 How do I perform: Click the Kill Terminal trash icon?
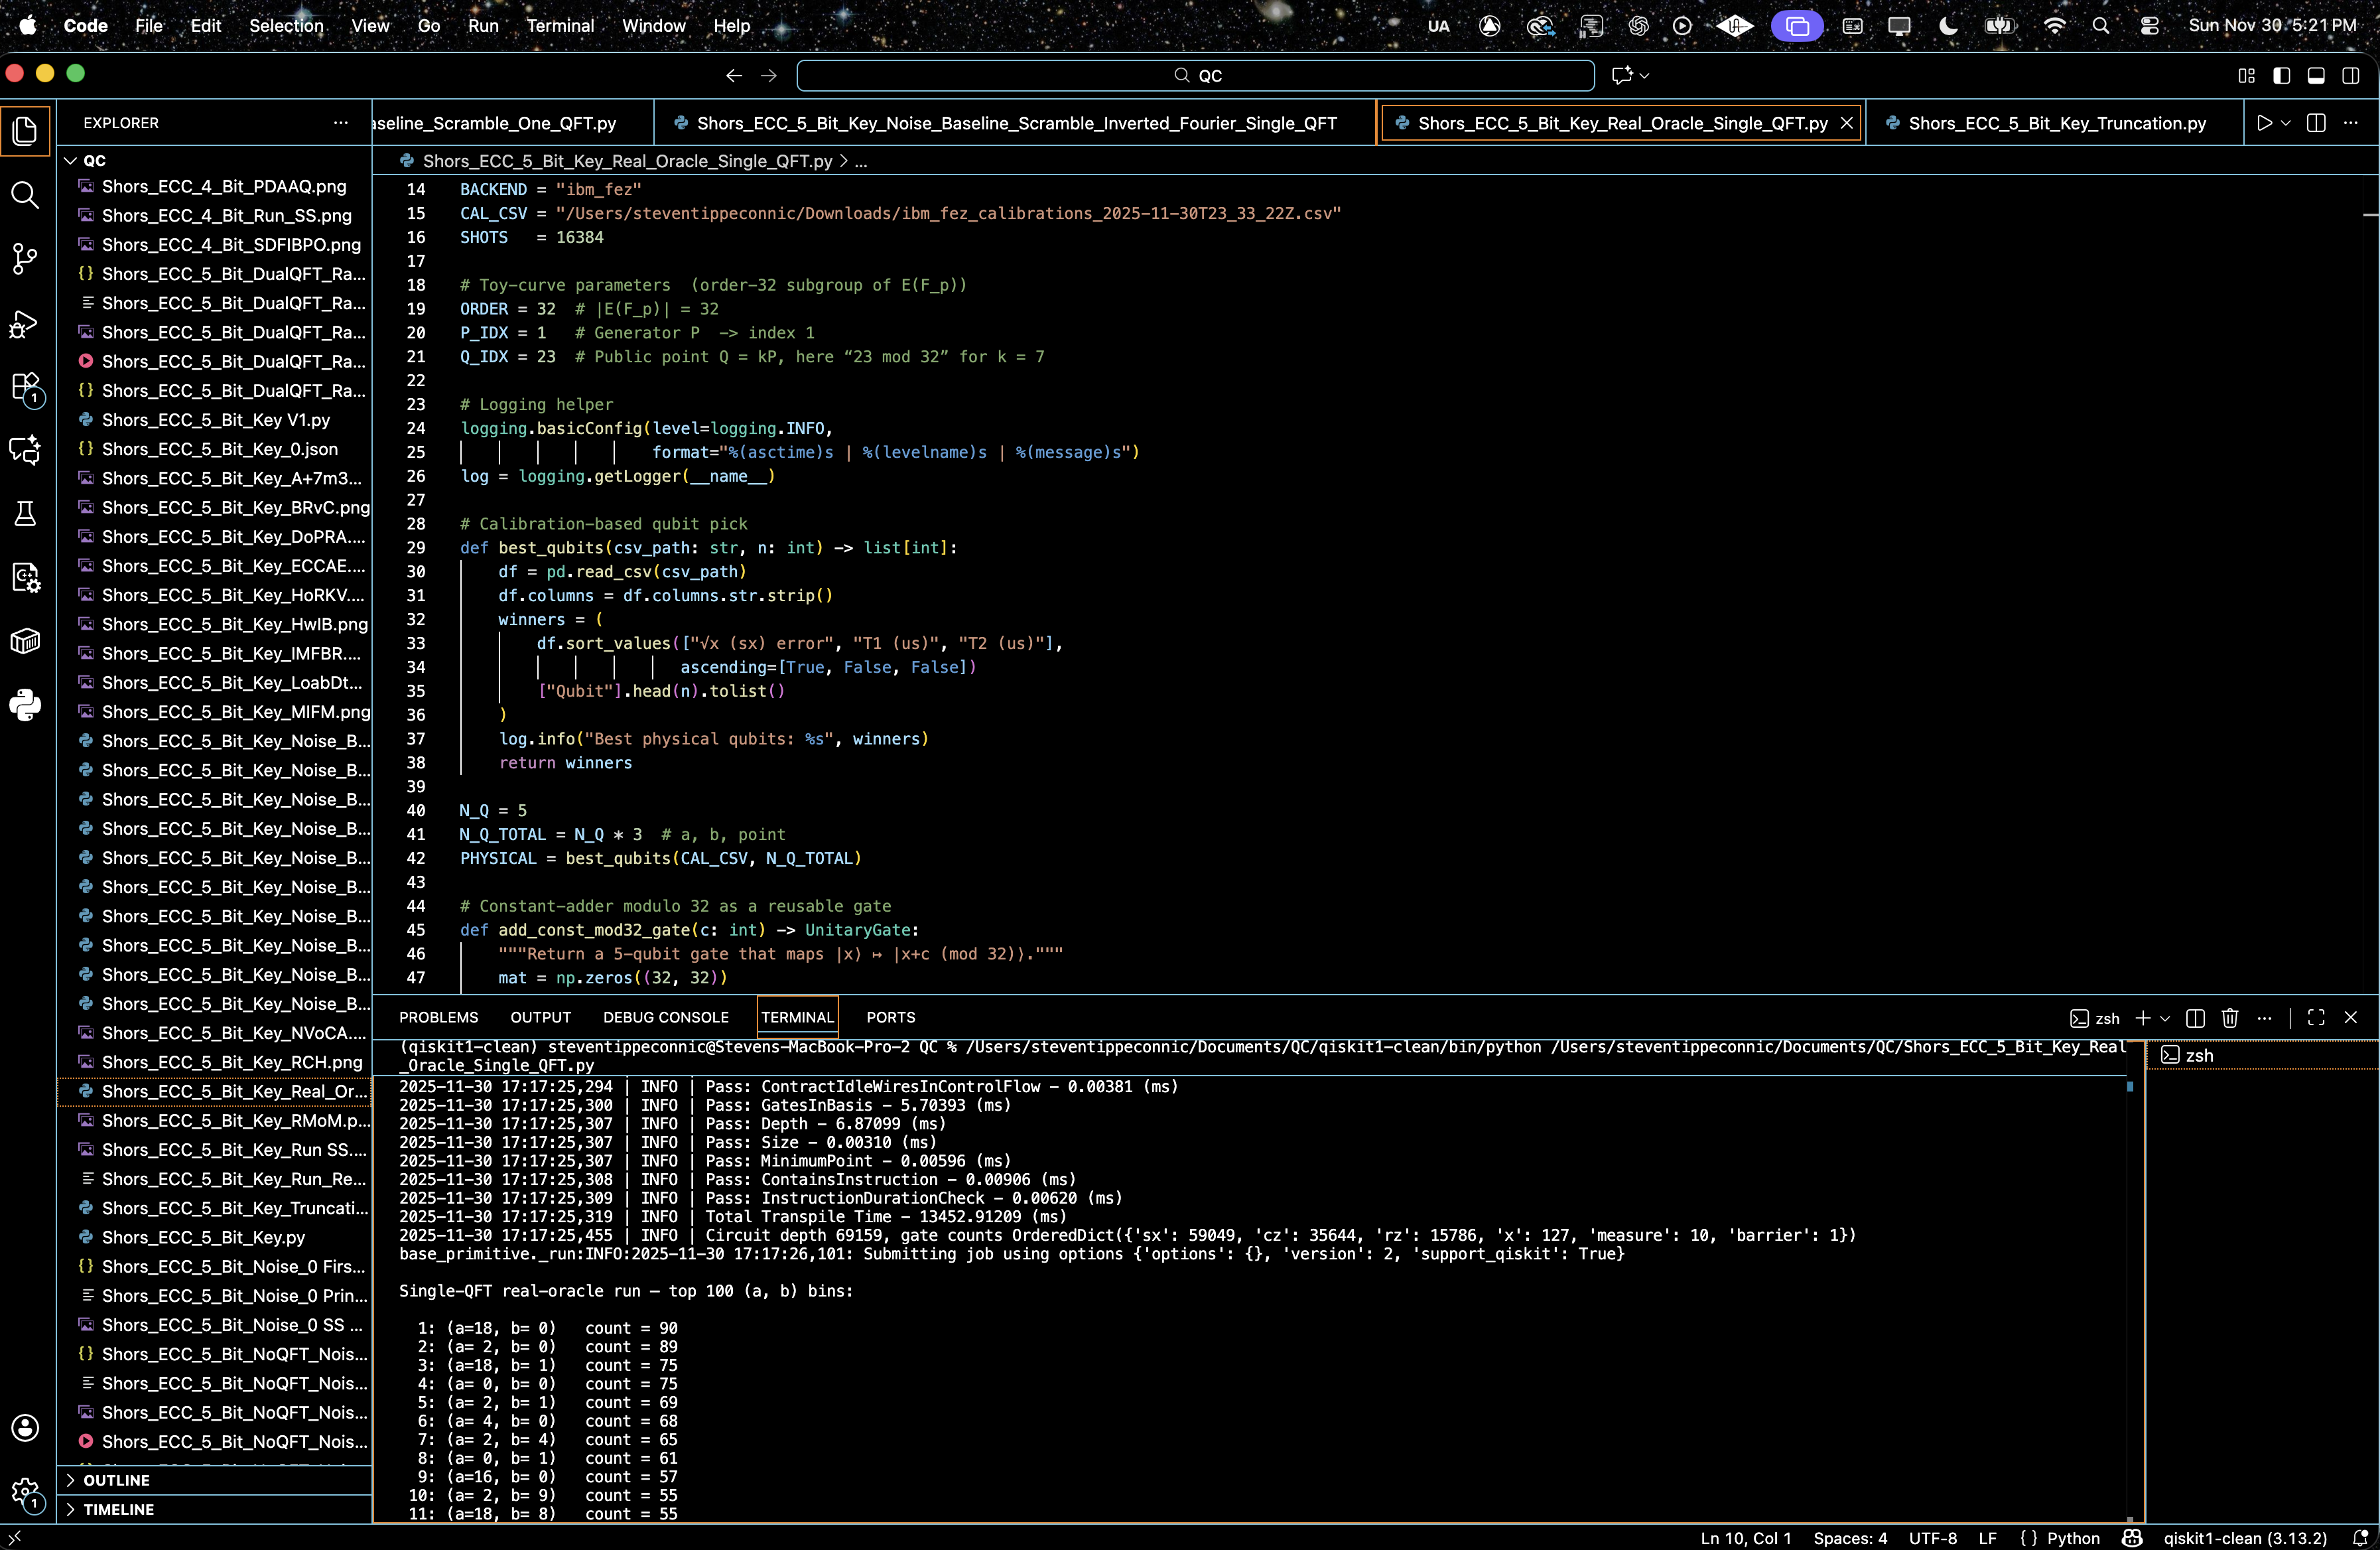pos(2229,1018)
